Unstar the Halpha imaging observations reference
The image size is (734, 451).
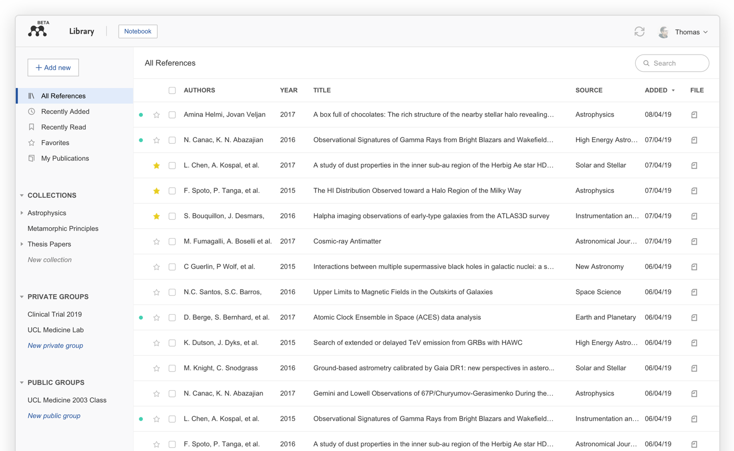tap(156, 216)
